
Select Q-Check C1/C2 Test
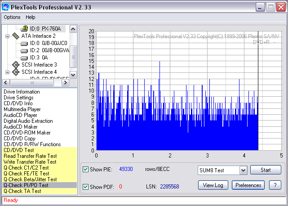point(40,168)
